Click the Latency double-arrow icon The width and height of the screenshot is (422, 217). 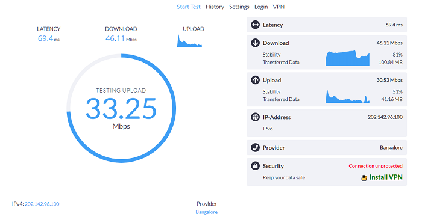255,25
